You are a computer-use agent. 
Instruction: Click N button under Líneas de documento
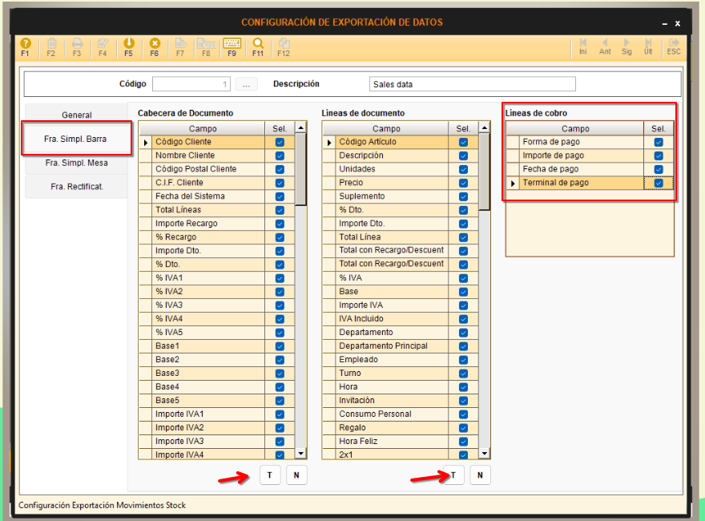coord(480,475)
